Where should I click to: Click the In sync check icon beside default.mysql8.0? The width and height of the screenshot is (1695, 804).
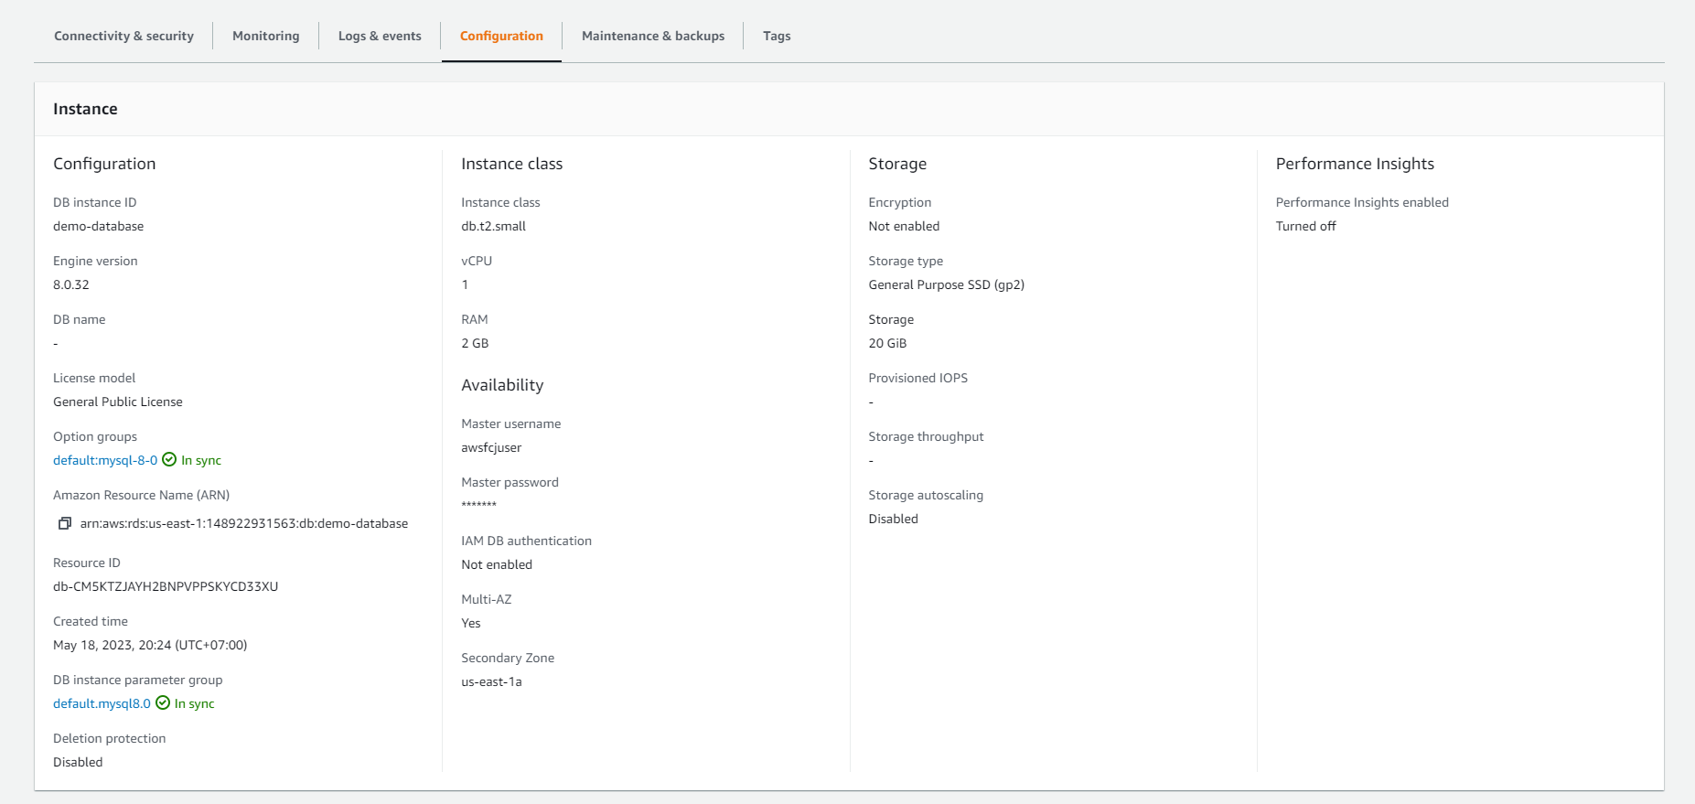coord(163,702)
